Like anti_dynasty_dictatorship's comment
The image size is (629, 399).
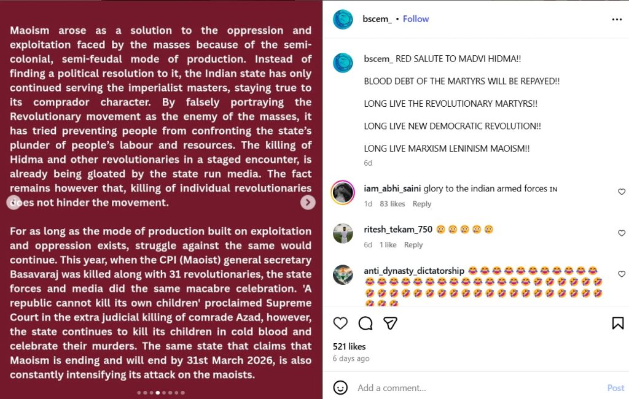coord(622,274)
